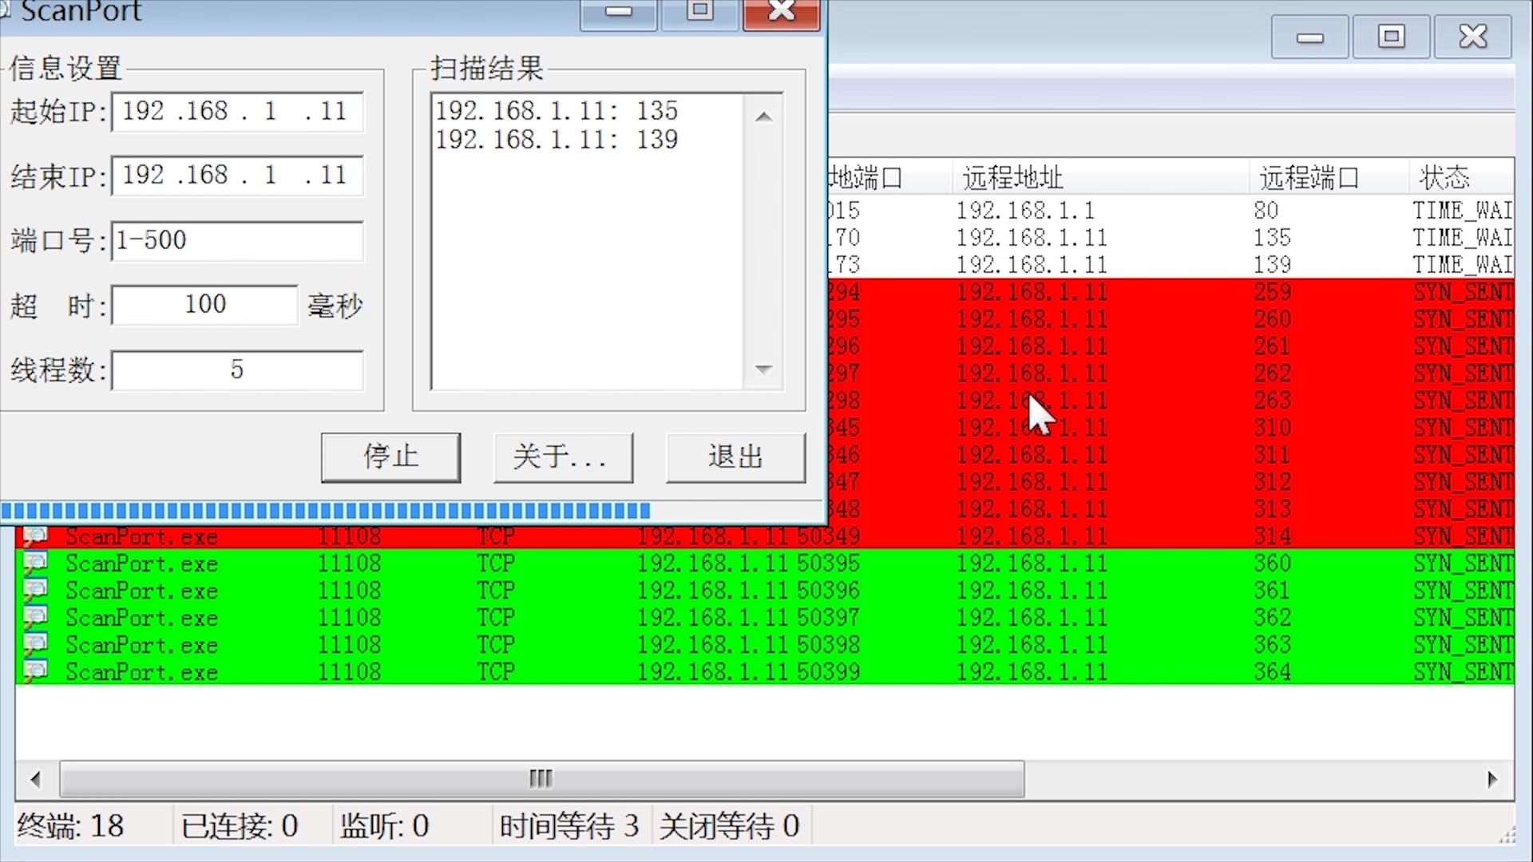Click status bar entry 终端: 18
Screen dimensions: 1533x862
point(70,826)
